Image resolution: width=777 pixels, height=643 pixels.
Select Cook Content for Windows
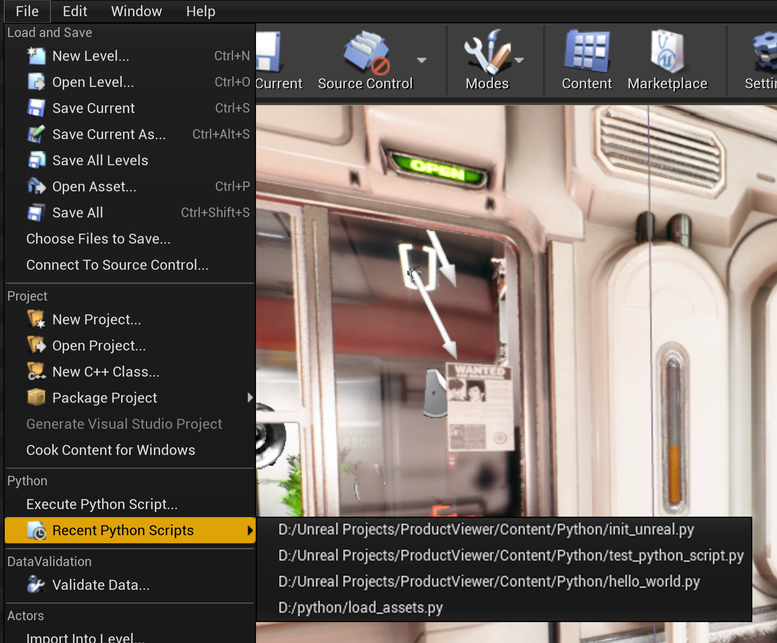(130, 450)
